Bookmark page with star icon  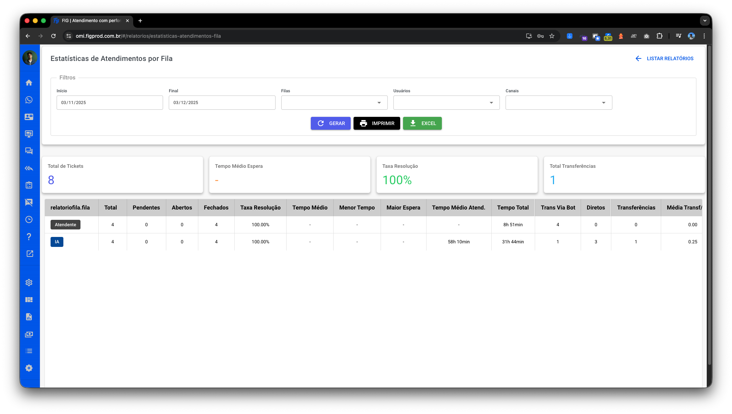pos(552,36)
